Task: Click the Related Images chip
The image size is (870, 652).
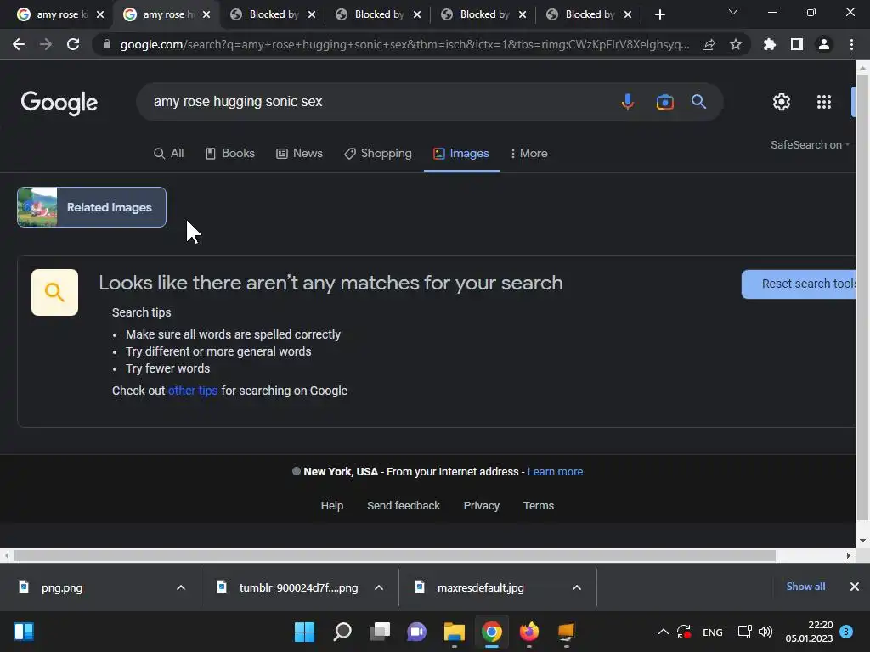Action: click(x=92, y=207)
